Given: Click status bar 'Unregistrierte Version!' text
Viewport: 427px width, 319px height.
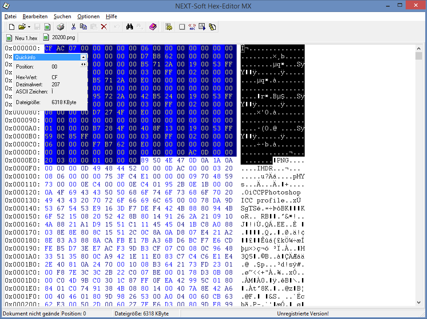Looking at the screenshot, I should [x=303, y=314].
